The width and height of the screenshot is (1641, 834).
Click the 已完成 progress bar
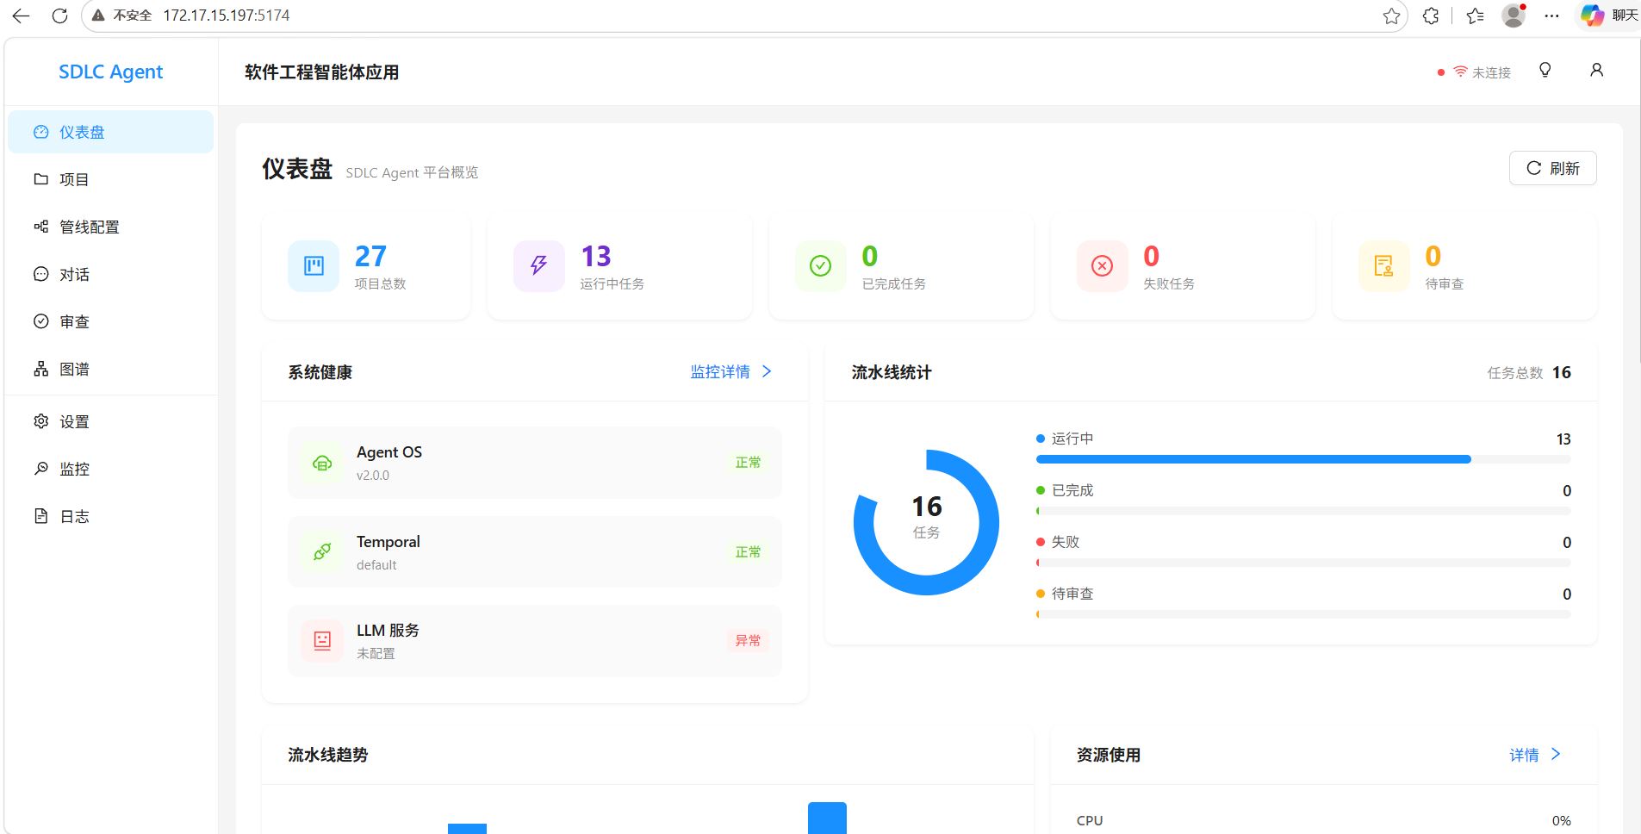(x=1303, y=511)
